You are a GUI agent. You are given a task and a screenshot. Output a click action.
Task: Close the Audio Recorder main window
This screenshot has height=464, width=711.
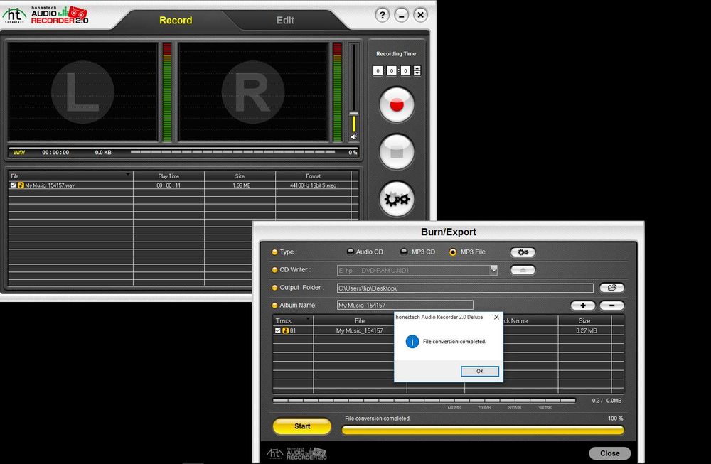click(x=420, y=15)
